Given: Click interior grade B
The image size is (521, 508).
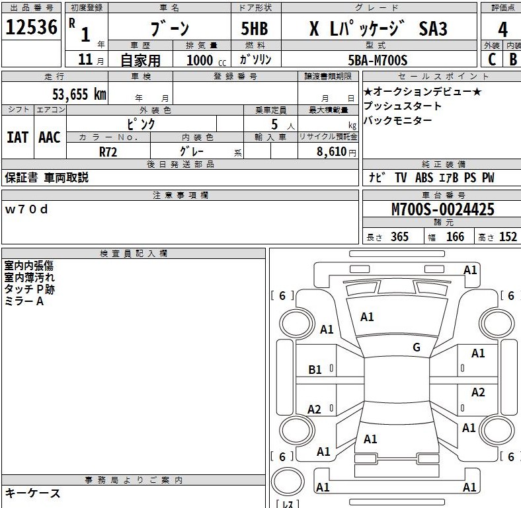Looking at the screenshot, I should pos(513,59).
